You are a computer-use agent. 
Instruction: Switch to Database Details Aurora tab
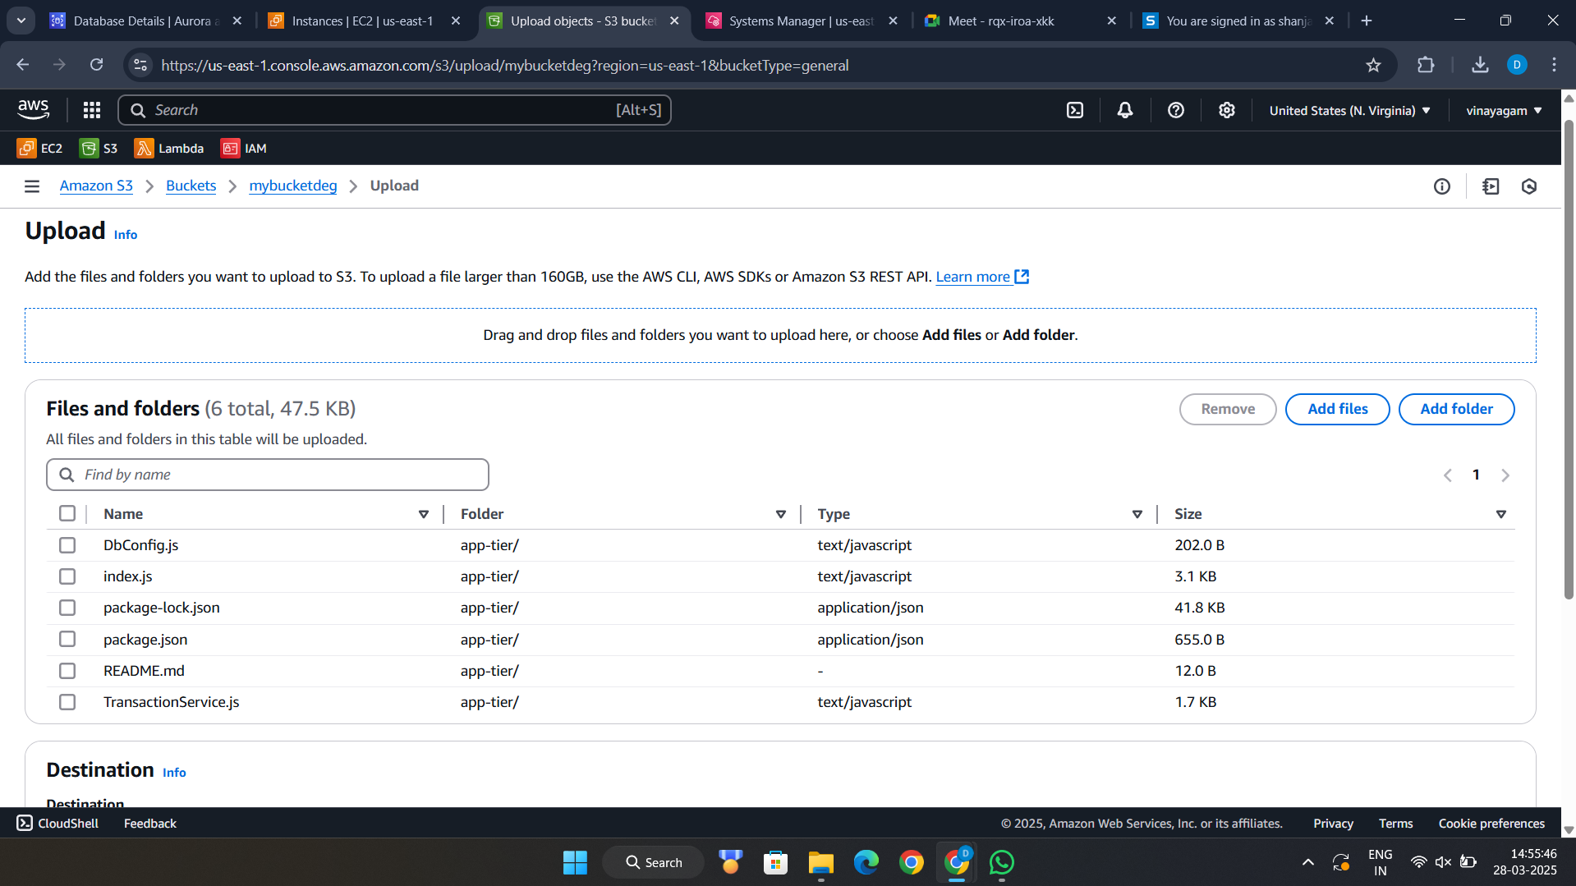click(x=148, y=21)
